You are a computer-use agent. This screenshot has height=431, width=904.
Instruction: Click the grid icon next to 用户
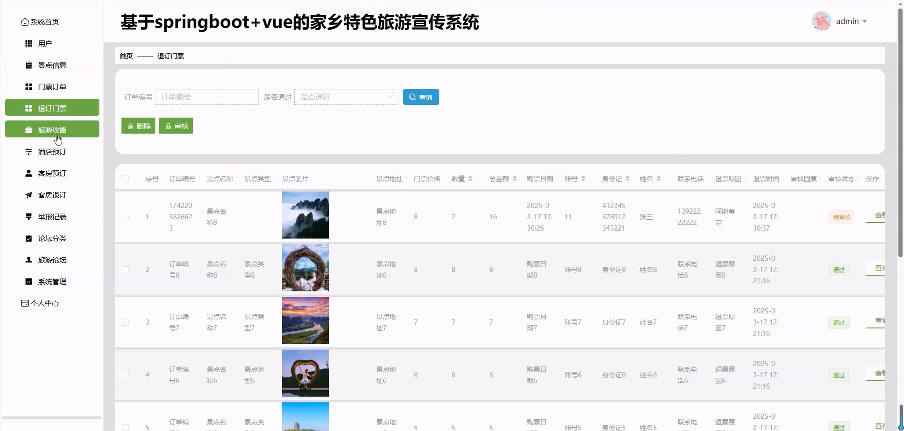(29, 43)
